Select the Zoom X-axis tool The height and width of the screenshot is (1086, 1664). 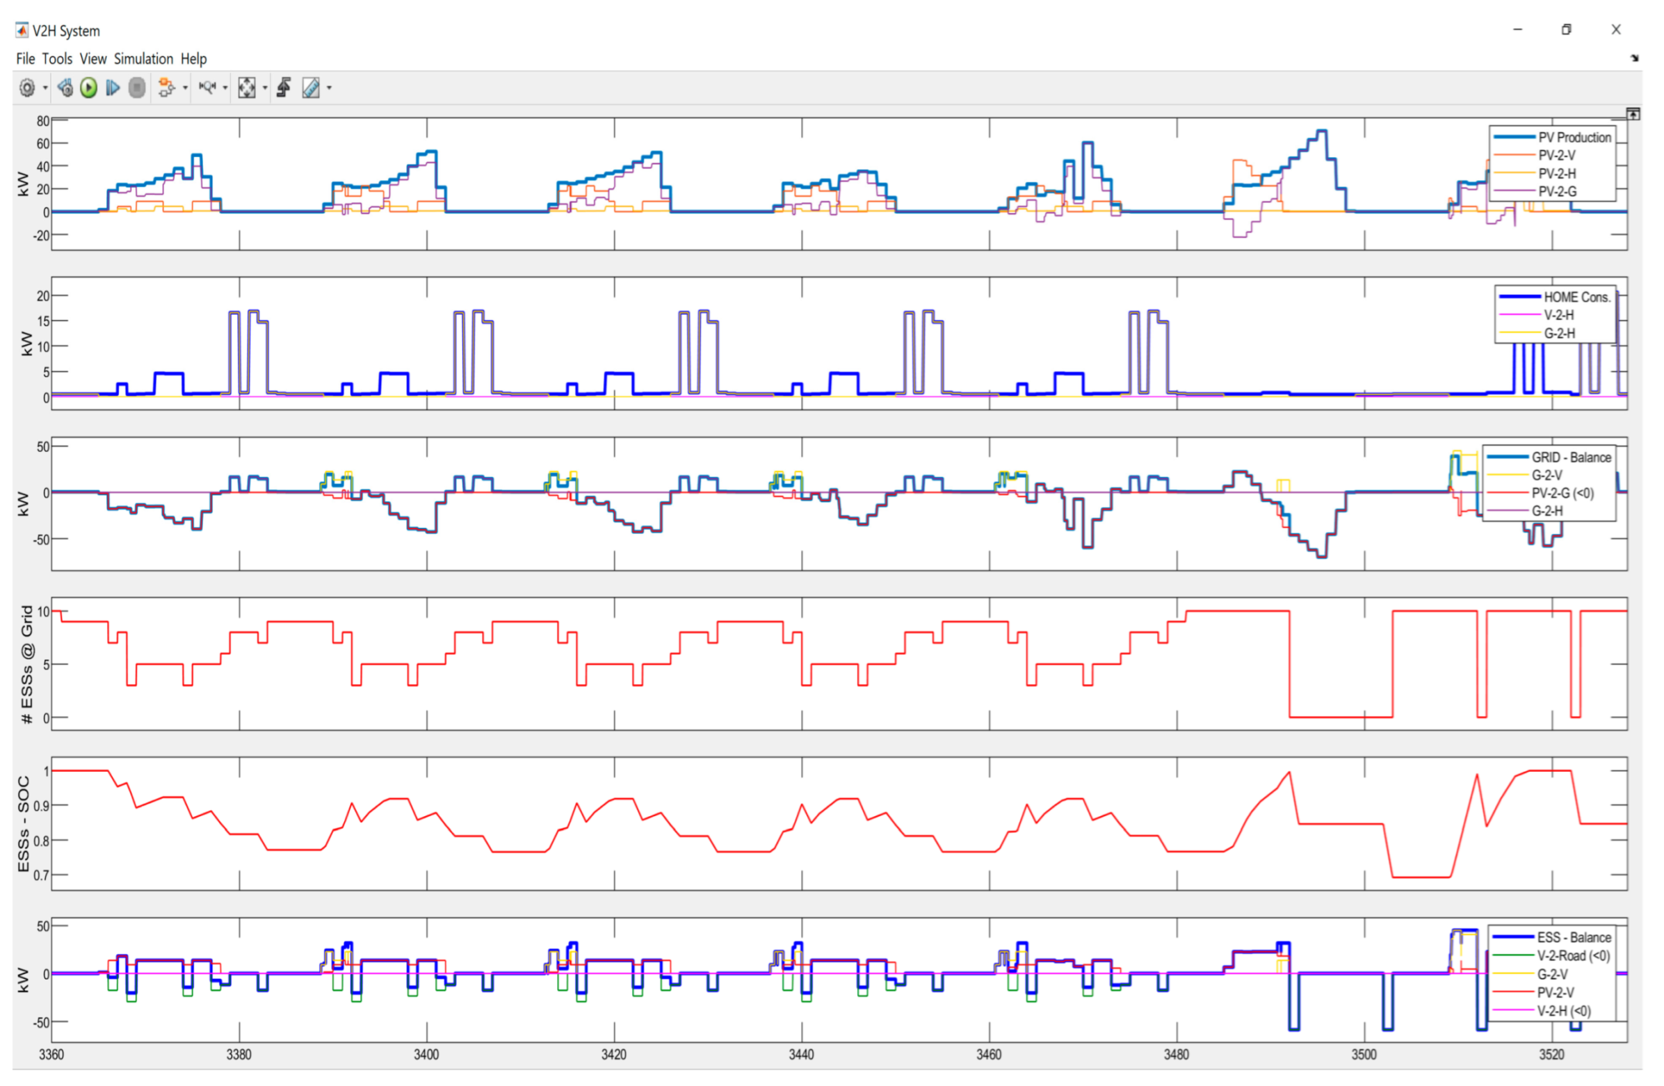(x=208, y=88)
